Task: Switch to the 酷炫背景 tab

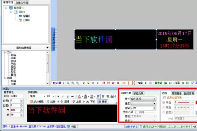Action: pos(189,94)
